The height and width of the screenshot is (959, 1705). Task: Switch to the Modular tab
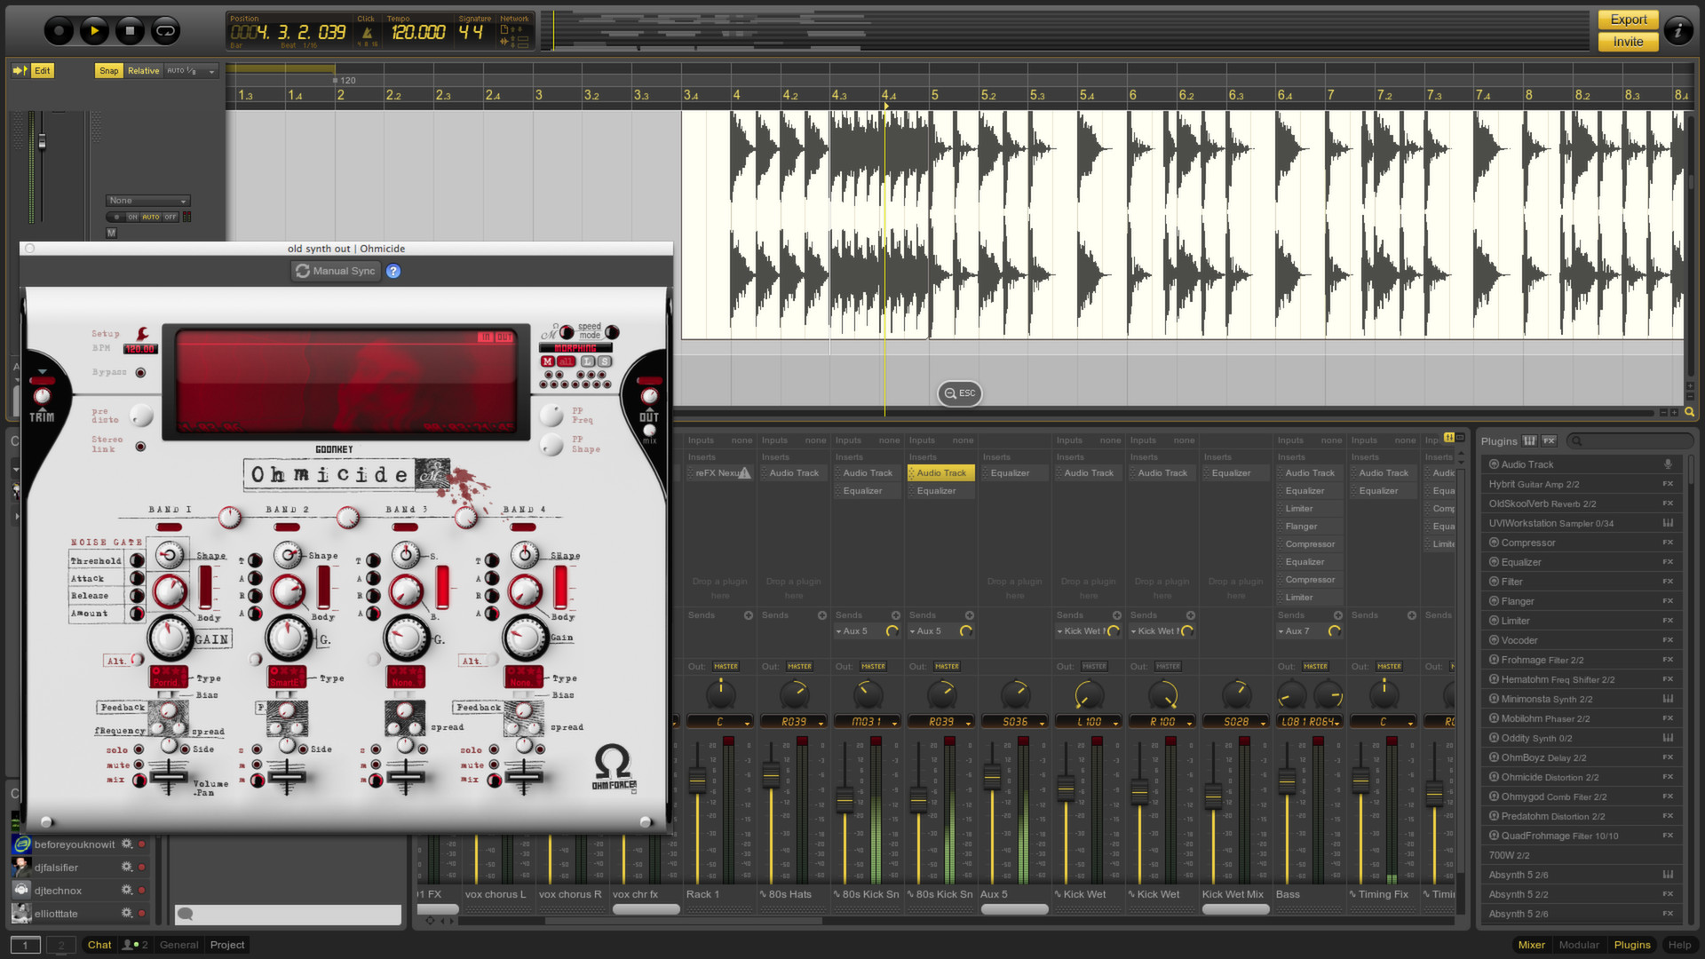(x=1580, y=945)
